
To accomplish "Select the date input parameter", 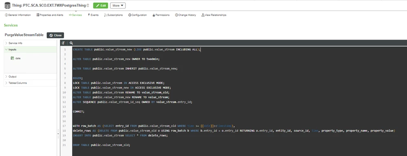I will tap(15, 58).
